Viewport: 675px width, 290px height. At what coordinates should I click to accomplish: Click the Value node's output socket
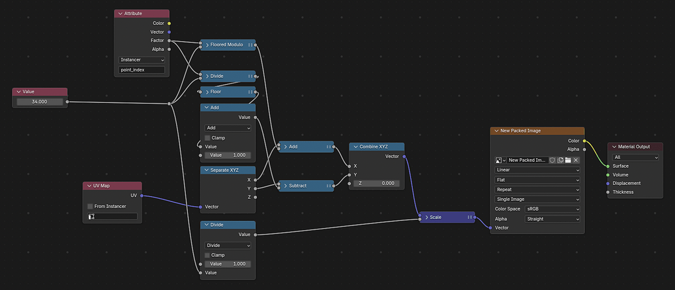pos(67,102)
